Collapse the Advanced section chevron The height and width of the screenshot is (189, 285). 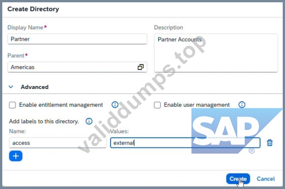pos(11,87)
